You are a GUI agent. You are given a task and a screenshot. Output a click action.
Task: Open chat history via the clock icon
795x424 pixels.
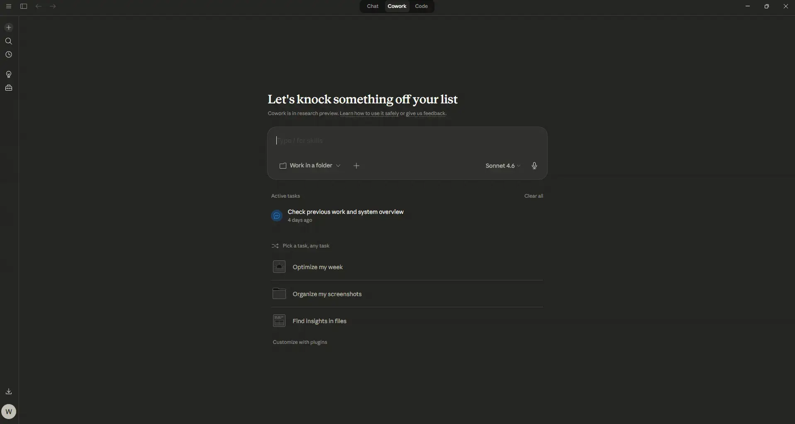[x=9, y=54]
